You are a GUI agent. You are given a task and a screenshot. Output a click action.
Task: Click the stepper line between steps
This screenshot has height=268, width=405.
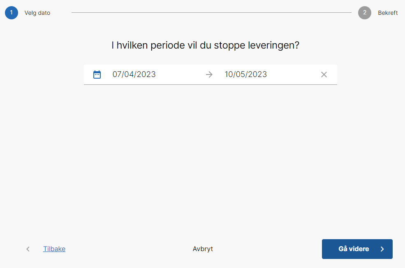pyautogui.click(x=211, y=13)
